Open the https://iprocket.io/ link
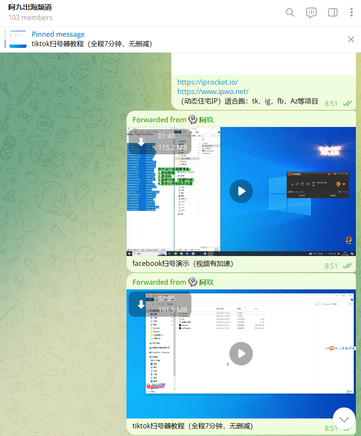Viewport: 361px width, 436px height. tap(208, 82)
